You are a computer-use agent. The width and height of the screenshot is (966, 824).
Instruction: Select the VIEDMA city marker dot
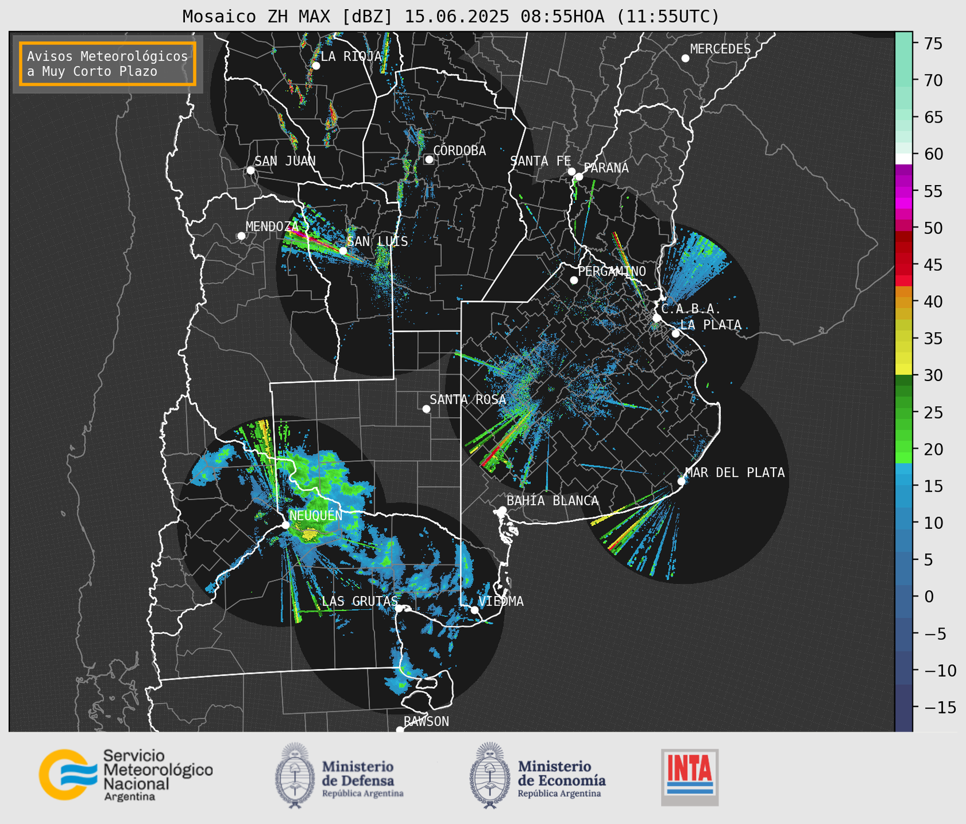click(474, 610)
